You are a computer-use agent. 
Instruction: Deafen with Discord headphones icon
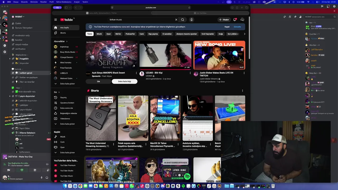click(47, 178)
